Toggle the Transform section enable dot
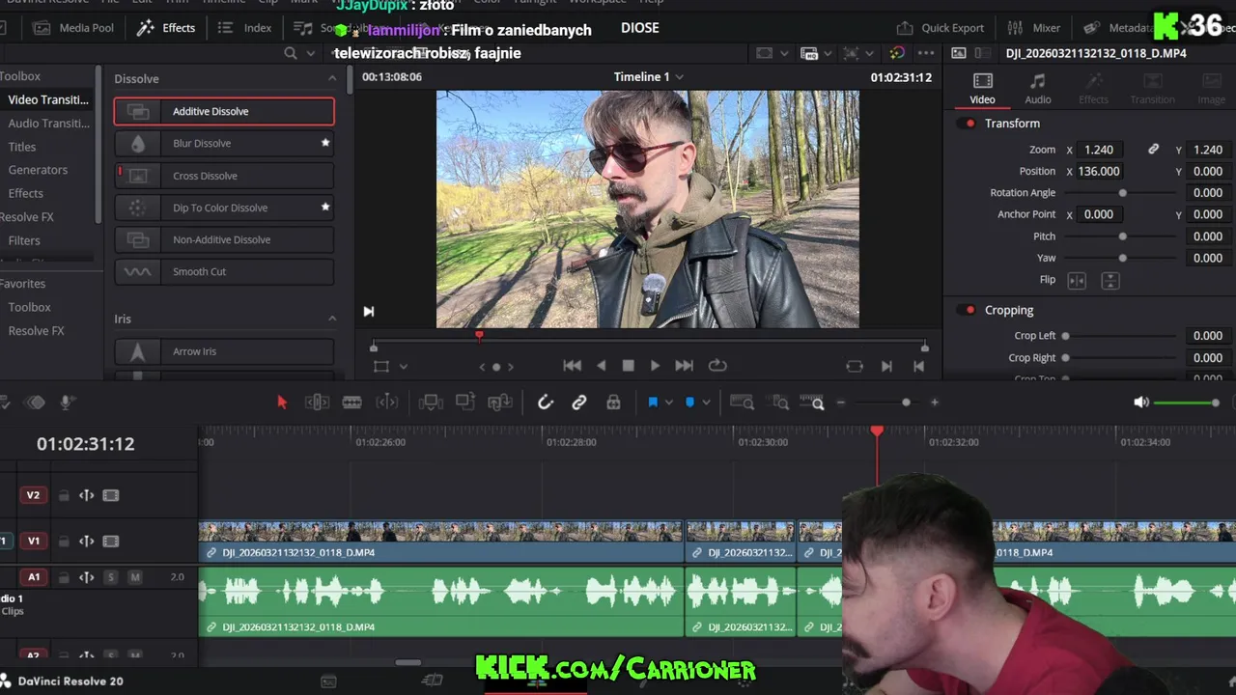This screenshot has width=1236, height=695. (x=970, y=124)
